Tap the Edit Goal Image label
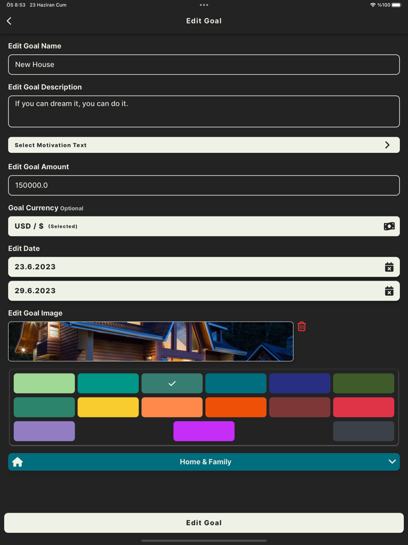The height and width of the screenshot is (545, 408). (x=36, y=313)
